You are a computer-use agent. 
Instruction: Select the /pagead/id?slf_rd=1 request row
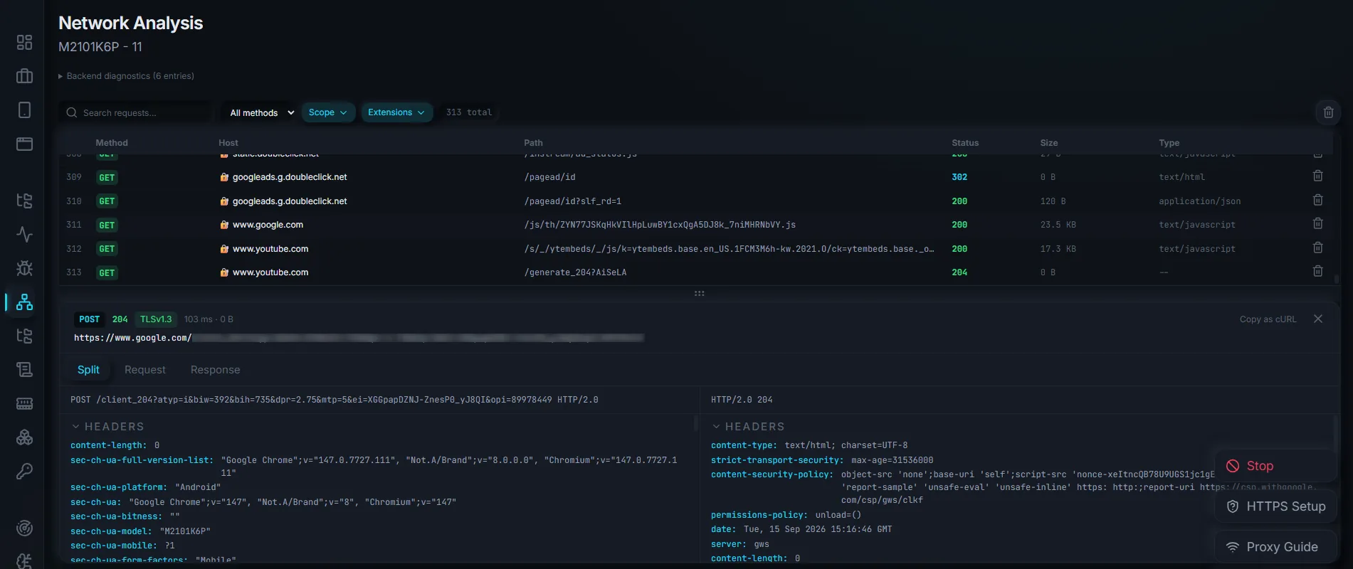(x=697, y=201)
